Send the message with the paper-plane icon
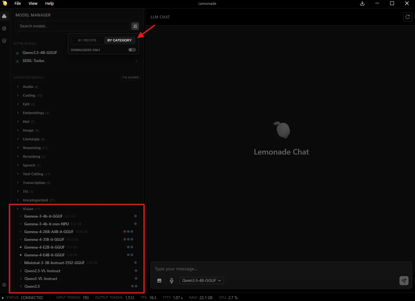The image size is (415, 301). pos(404,281)
